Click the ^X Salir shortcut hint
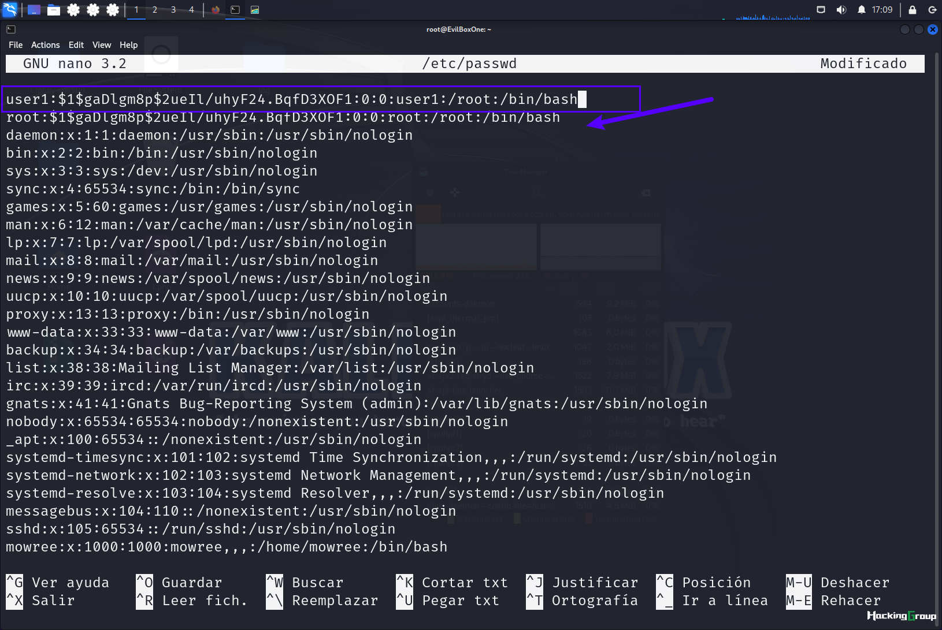Viewport: 942px width, 630px height. tap(40, 601)
